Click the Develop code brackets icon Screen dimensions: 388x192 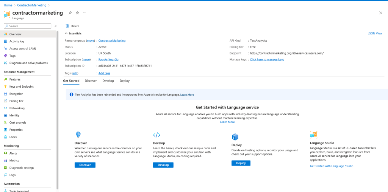point(156,135)
